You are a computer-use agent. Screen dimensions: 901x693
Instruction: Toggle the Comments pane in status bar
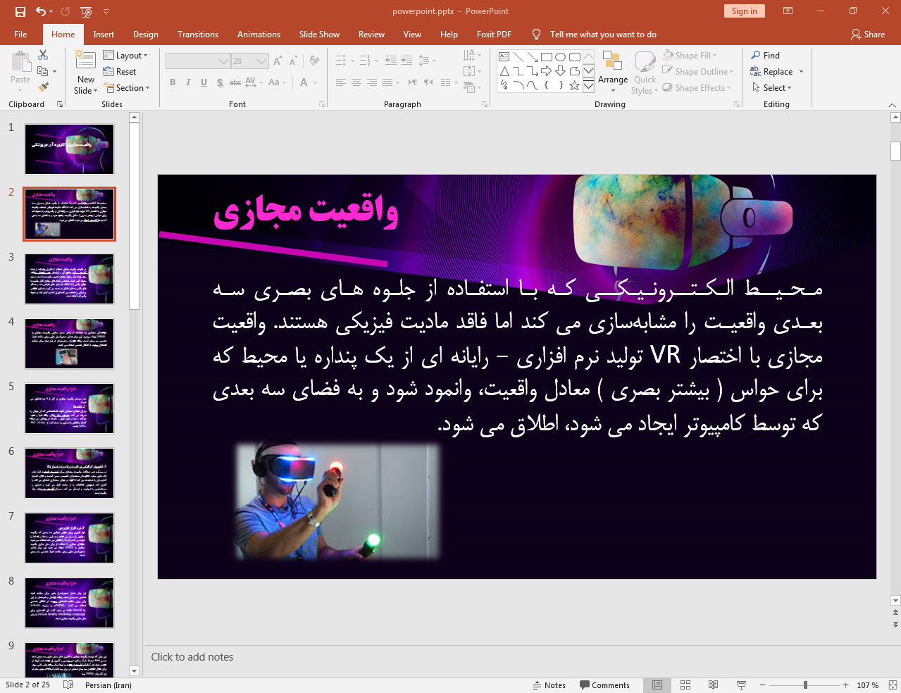pos(604,685)
